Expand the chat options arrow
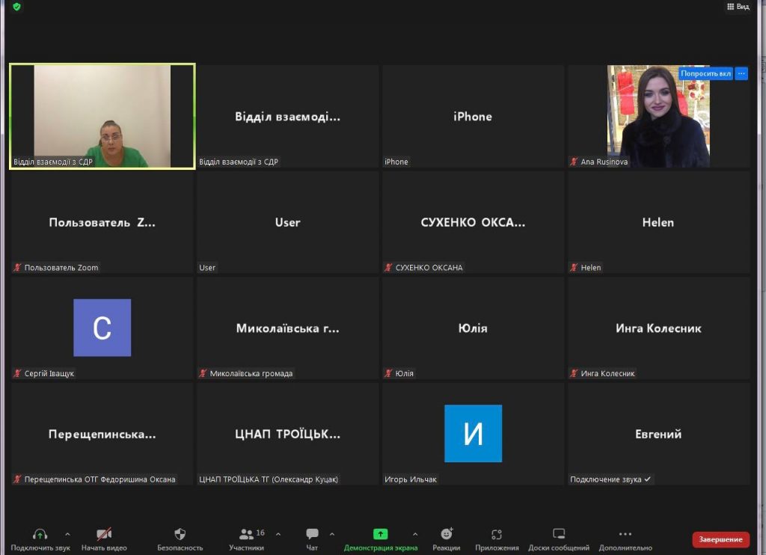Screen dimensions: 766x555 [332, 534]
